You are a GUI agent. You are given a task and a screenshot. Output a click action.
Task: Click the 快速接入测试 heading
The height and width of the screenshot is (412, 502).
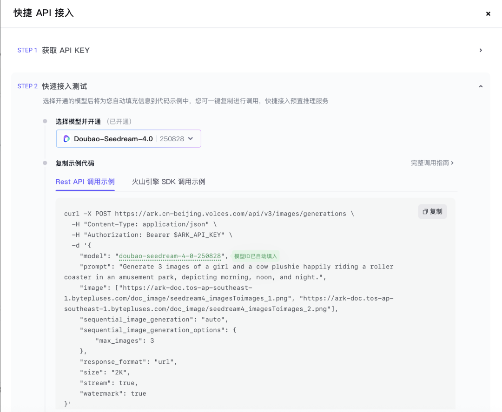click(64, 86)
